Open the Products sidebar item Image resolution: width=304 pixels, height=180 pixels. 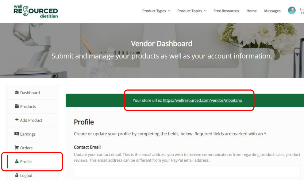tap(32, 107)
